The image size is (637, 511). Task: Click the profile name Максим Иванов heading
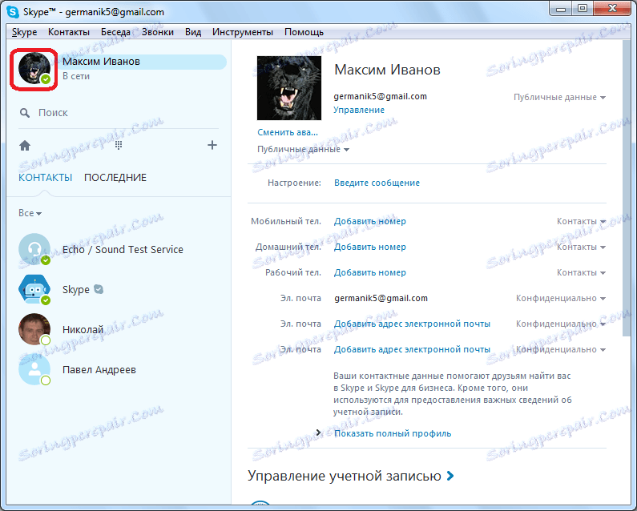point(387,70)
